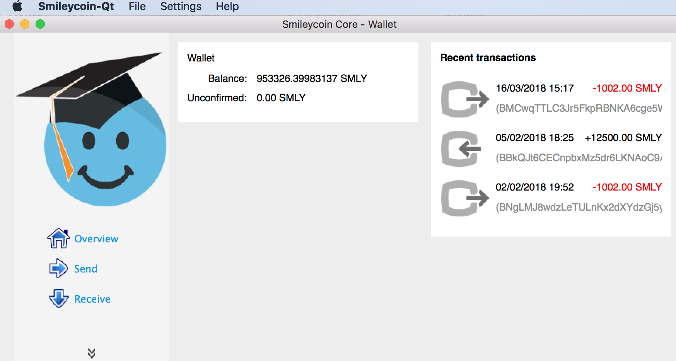Click the Overview house icon
The width and height of the screenshot is (676, 361).
coord(58,238)
